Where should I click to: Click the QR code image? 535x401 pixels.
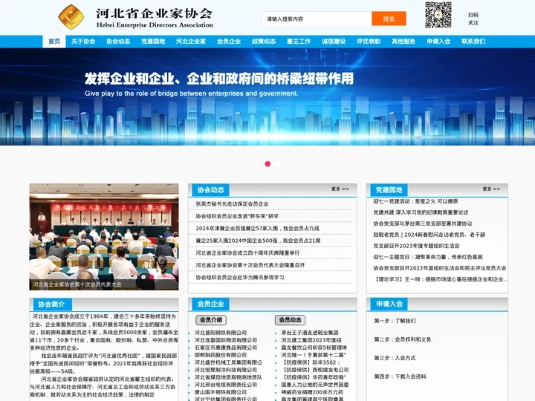pyautogui.click(x=438, y=15)
